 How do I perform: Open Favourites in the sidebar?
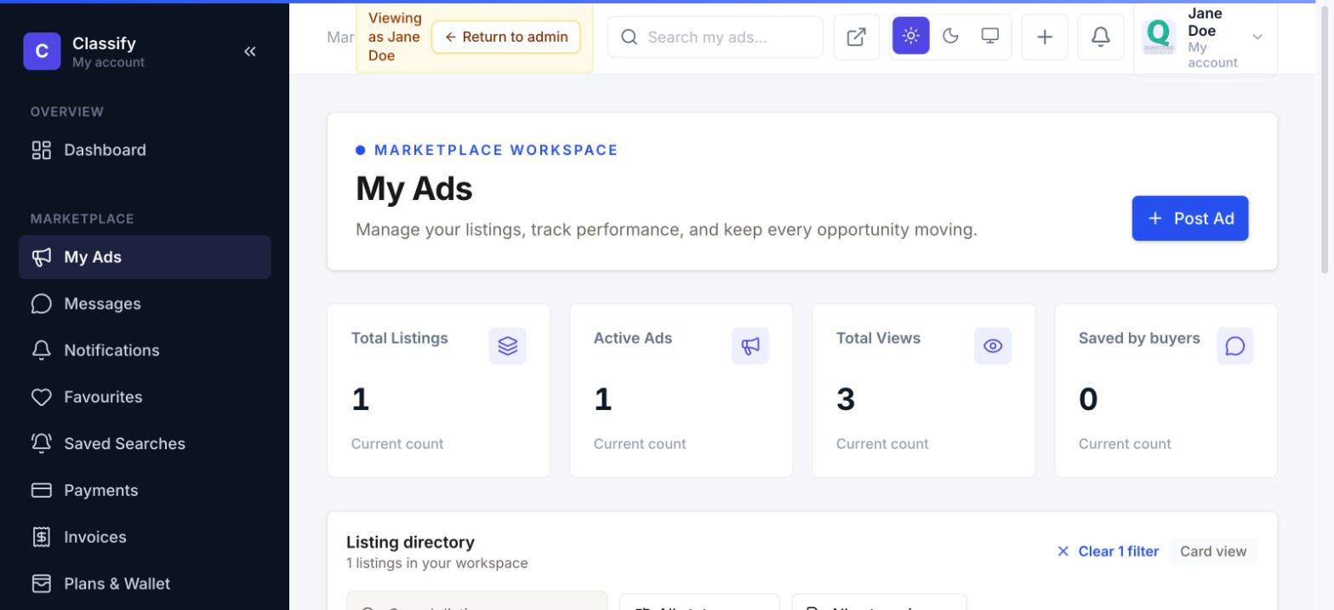(145, 397)
